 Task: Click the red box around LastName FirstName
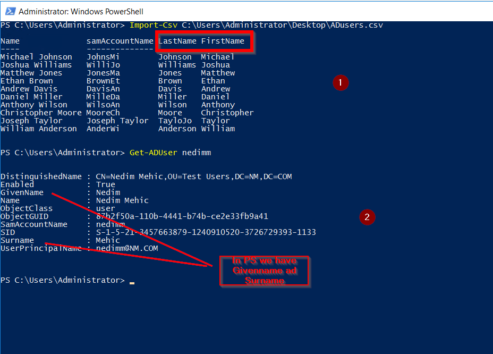click(202, 40)
